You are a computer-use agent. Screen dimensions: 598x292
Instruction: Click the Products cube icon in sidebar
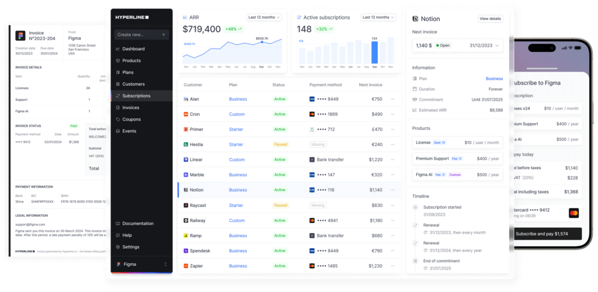(x=118, y=61)
